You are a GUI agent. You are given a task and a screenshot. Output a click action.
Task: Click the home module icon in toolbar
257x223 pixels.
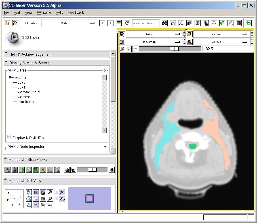173,23
